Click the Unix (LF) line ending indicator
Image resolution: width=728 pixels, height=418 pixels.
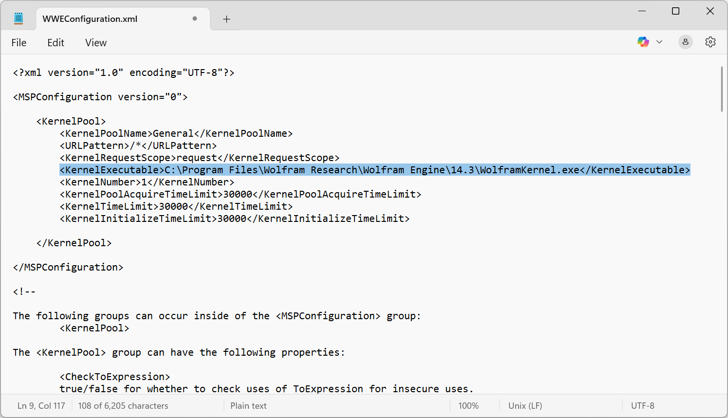click(x=525, y=406)
